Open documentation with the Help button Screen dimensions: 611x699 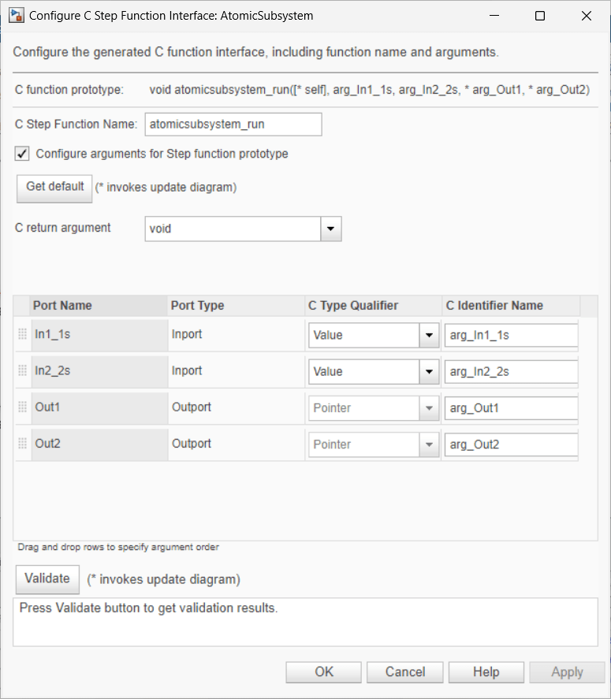pyautogui.click(x=486, y=672)
